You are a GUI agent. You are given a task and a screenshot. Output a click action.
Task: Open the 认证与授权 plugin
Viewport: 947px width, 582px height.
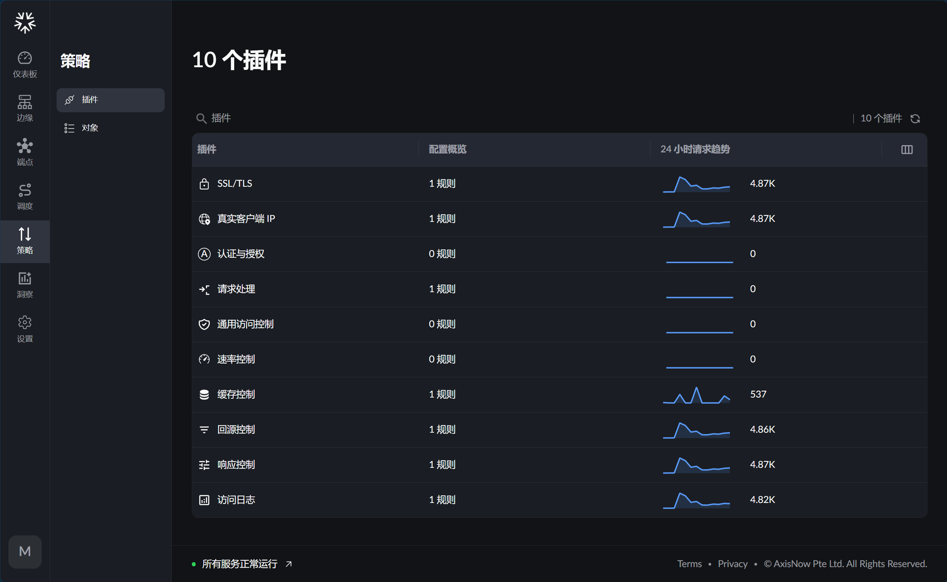tap(241, 254)
